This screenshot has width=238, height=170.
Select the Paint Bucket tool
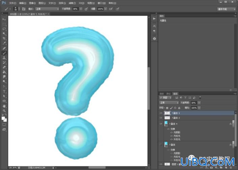[x=4, y=72]
